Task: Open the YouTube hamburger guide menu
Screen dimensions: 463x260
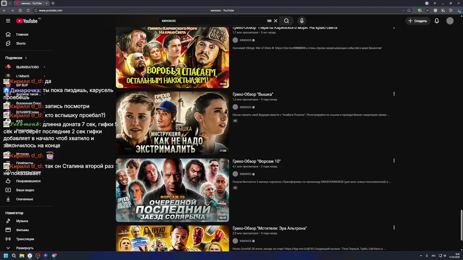Action: (8, 21)
